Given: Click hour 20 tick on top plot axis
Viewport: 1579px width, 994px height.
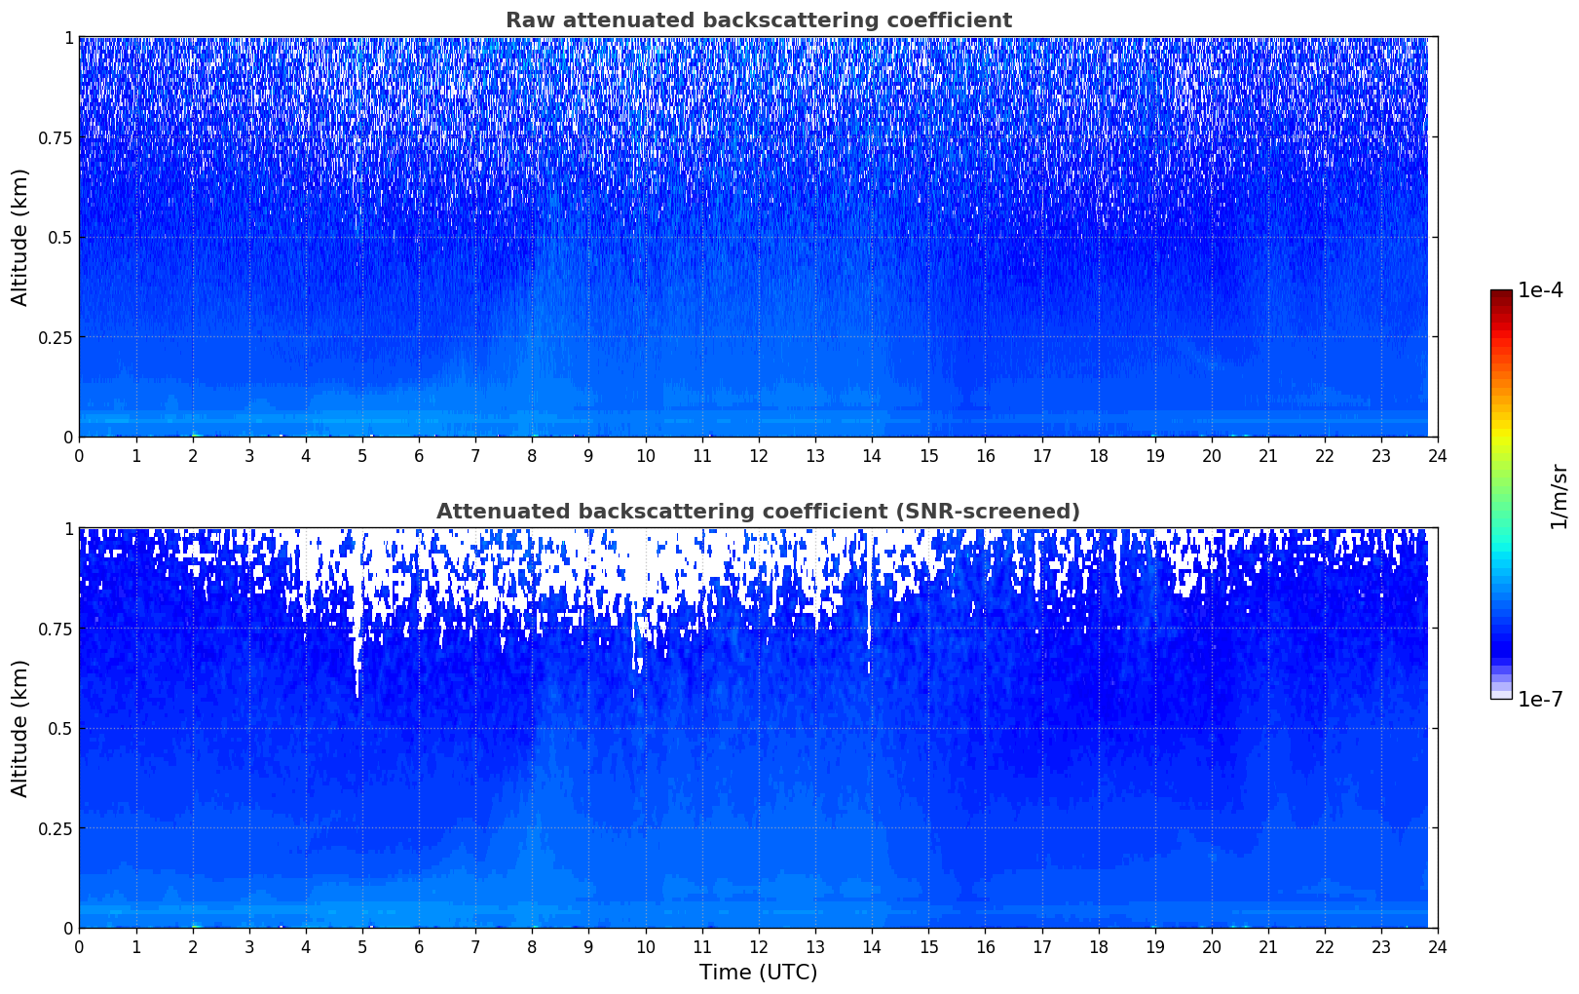Looking at the screenshot, I should tap(1211, 455).
